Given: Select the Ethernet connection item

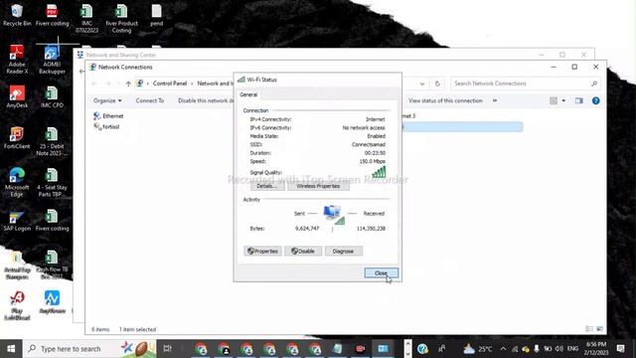Looking at the screenshot, I should (x=108, y=116).
